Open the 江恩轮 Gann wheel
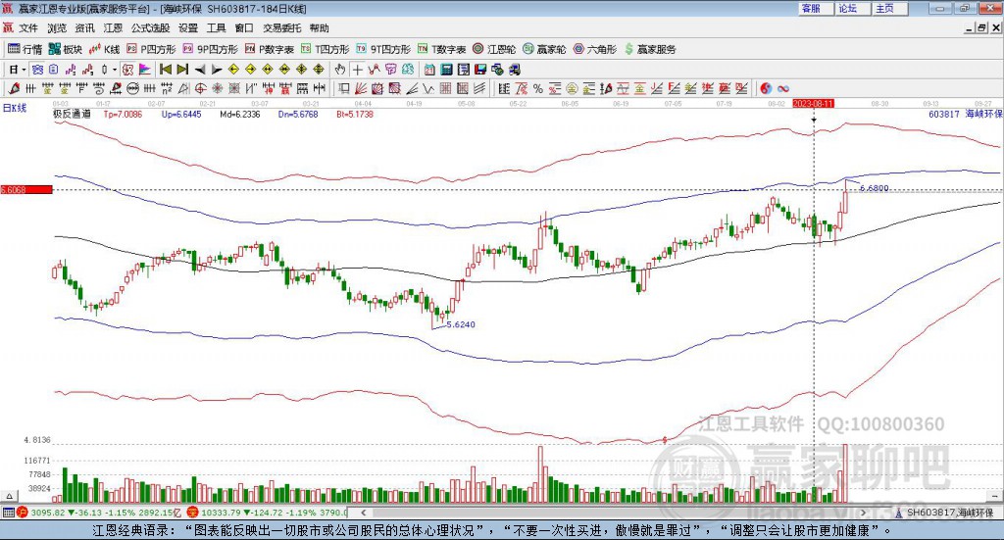 [494, 49]
